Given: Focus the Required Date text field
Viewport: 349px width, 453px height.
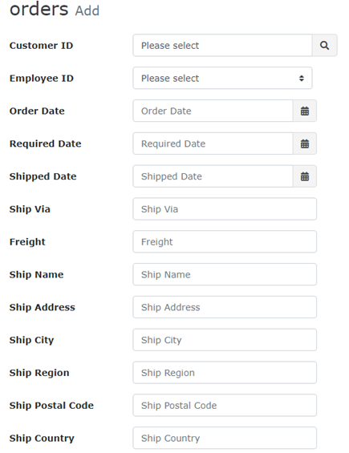Looking at the screenshot, I should tap(213, 144).
